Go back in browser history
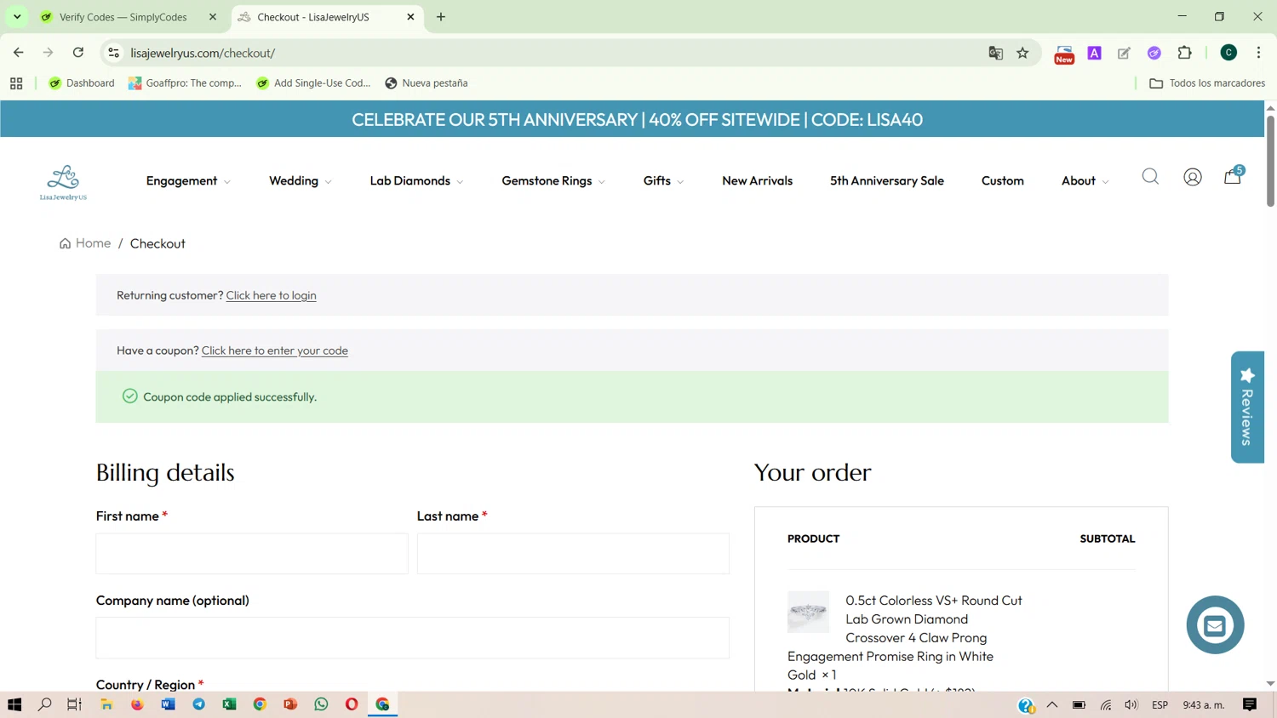This screenshot has height=718, width=1277. 19,53
